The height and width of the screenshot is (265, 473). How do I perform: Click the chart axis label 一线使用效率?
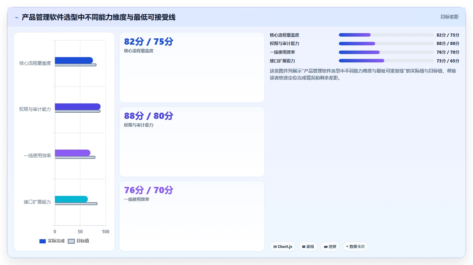tap(37, 156)
